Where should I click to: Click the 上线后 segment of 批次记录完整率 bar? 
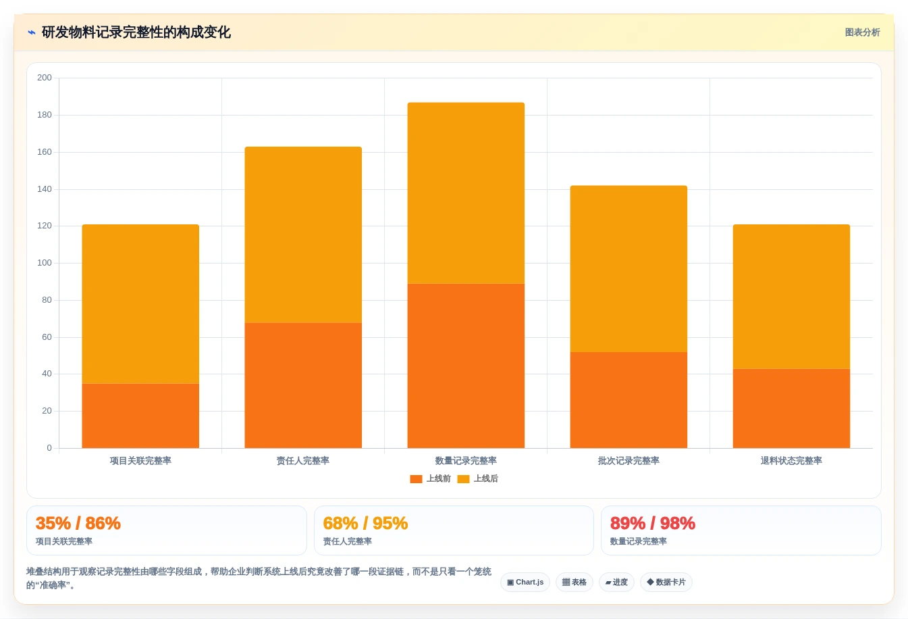pyautogui.click(x=629, y=269)
